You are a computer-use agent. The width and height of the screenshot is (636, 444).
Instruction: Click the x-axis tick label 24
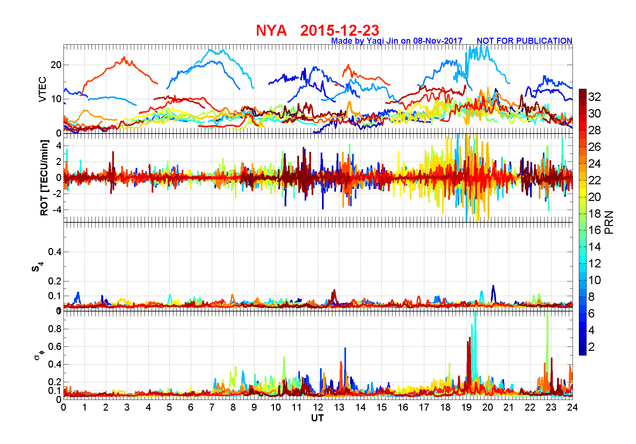tap(573, 407)
